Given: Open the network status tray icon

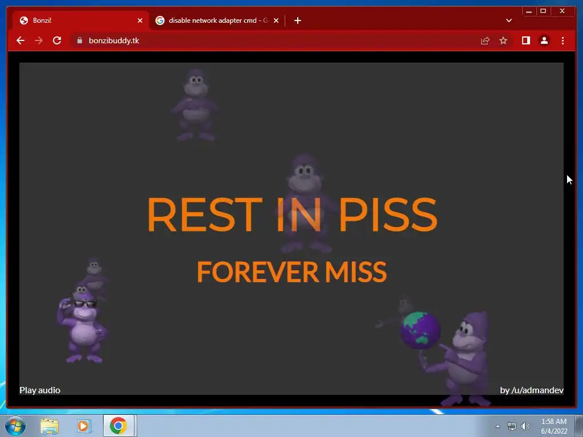Looking at the screenshot, I should pos(512,427).
